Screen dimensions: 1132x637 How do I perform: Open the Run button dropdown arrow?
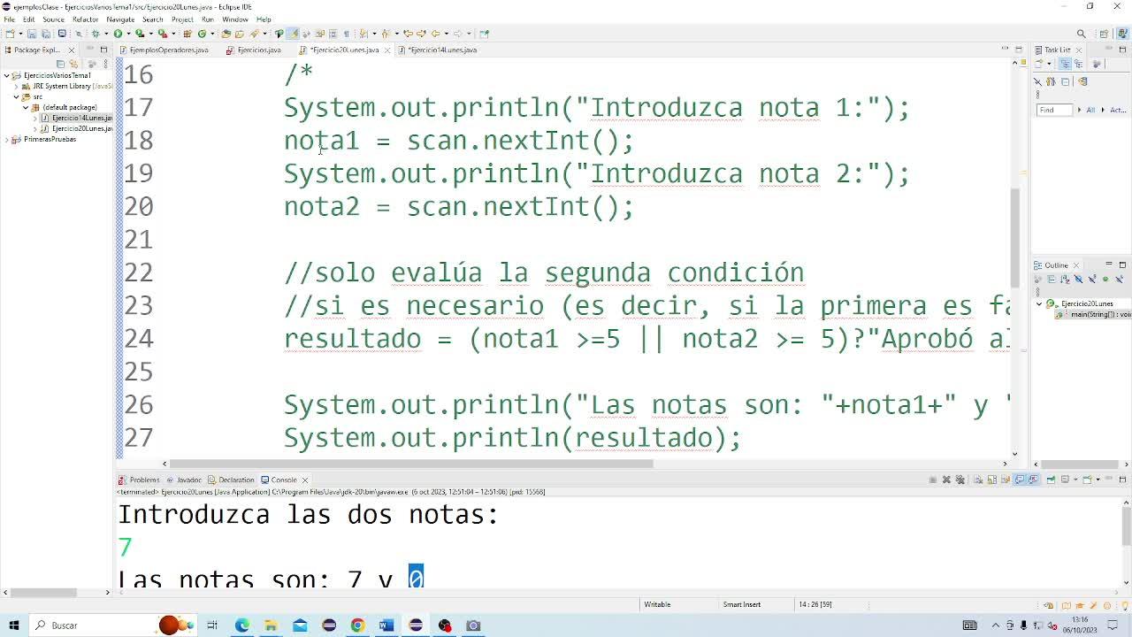click(126, 34)
